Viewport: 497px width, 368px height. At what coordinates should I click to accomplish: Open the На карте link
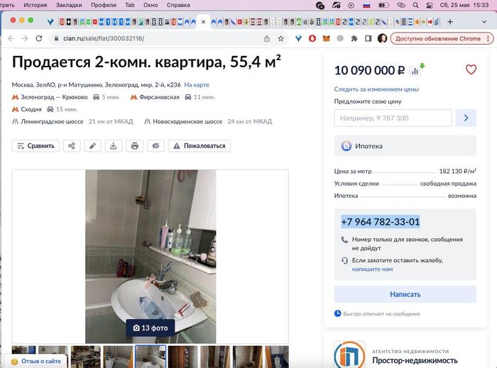pos(197,85)
